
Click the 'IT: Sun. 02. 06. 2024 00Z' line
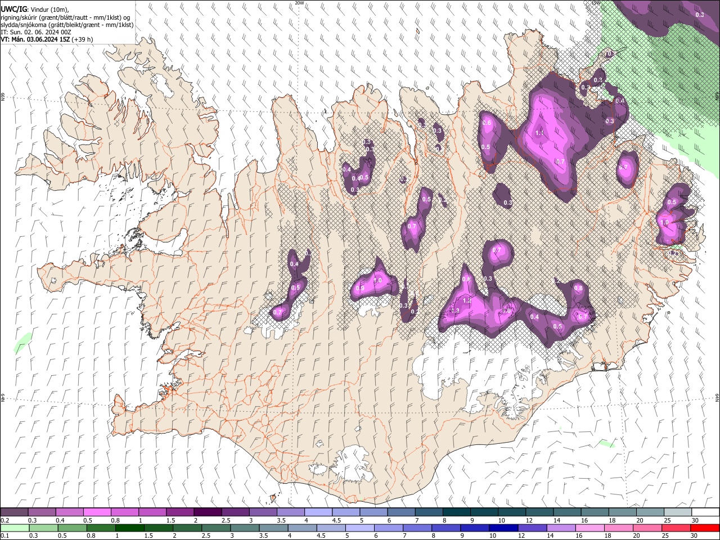pos(36,32)
